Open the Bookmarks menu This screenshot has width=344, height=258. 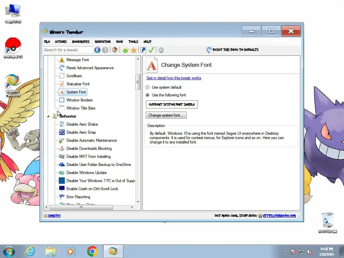click(81, 42)
